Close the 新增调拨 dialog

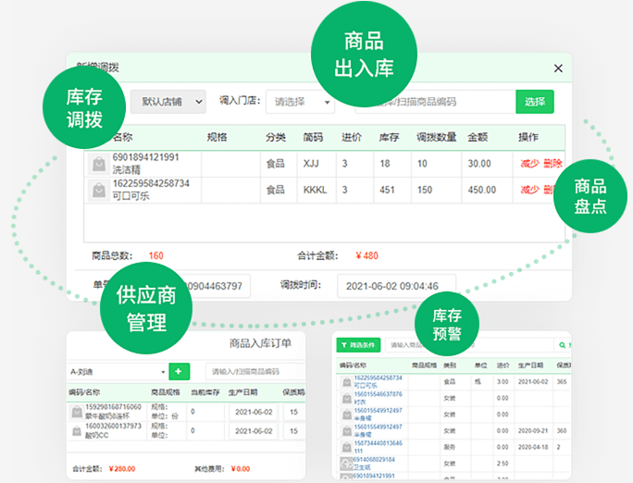coord(557,68)
